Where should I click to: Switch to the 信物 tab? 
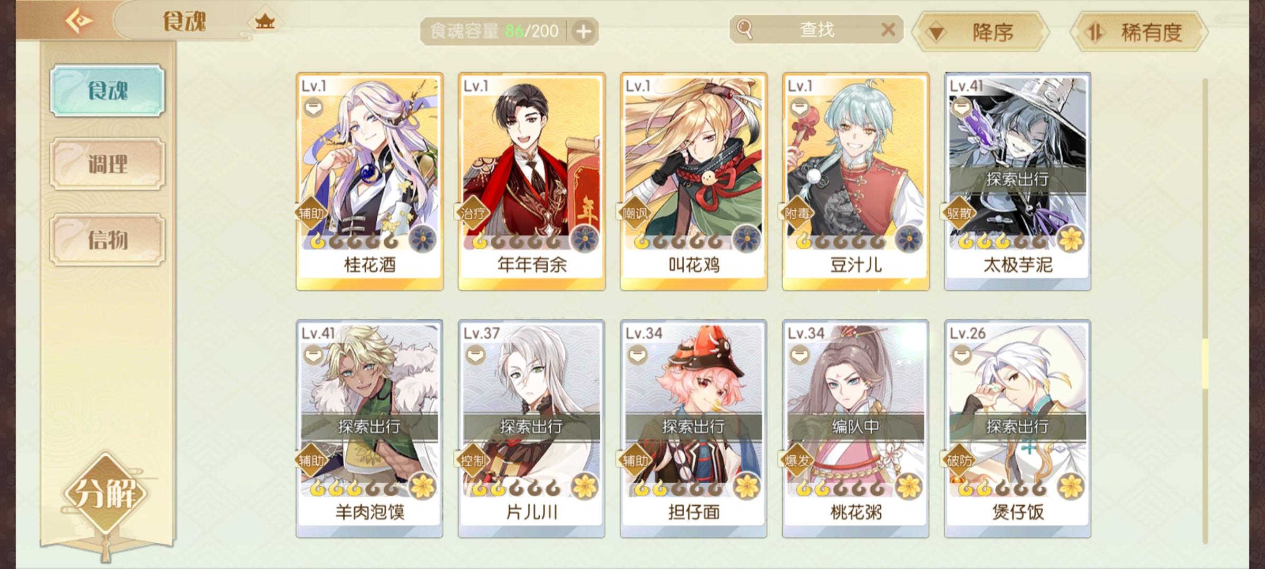(x=108, y=240)
